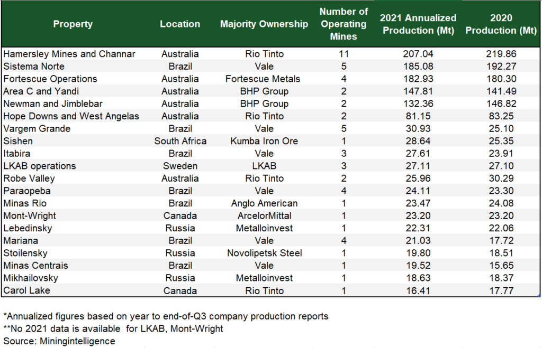The image size is (542, 348).
Task: Select the 192.27 production value
Action: 501,67
